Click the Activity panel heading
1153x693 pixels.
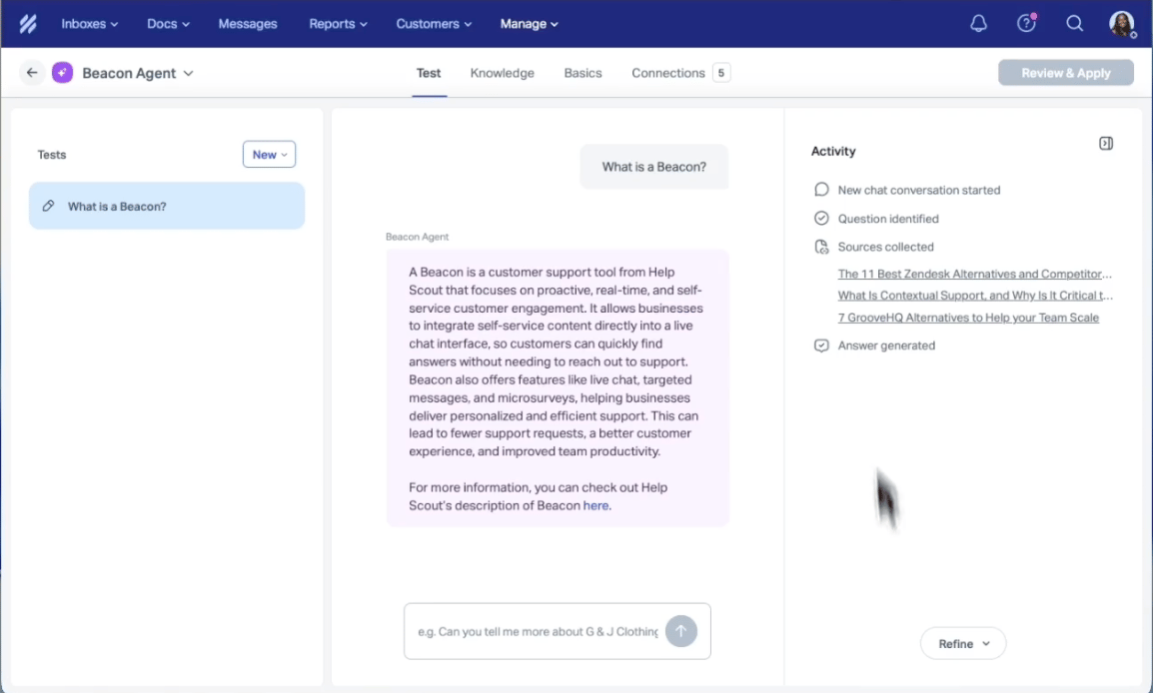tap(833, 151)
